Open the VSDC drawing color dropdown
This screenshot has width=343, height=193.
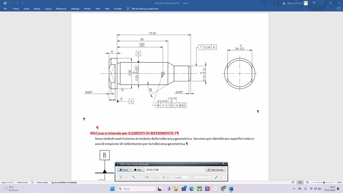(x=209, y=177)
